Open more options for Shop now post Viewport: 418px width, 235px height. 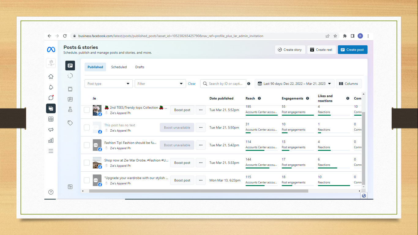(x=201, y=163)
